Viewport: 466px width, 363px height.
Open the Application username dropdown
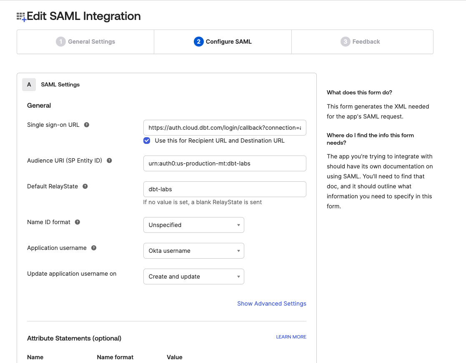(193, 250)
